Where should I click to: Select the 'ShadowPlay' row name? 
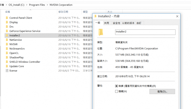16,57
